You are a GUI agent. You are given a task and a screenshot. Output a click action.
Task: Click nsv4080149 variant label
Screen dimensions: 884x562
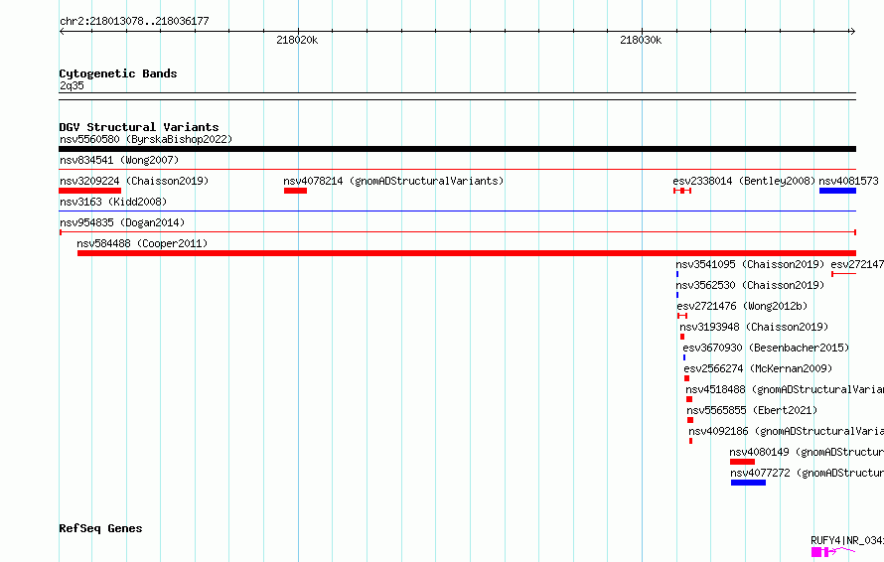pos(807,452)
